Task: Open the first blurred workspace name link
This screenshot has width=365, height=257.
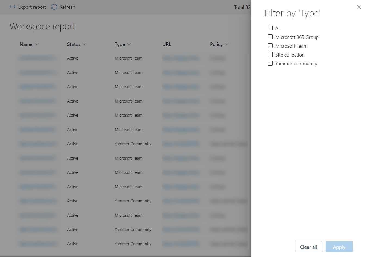Action: (38, 58)
